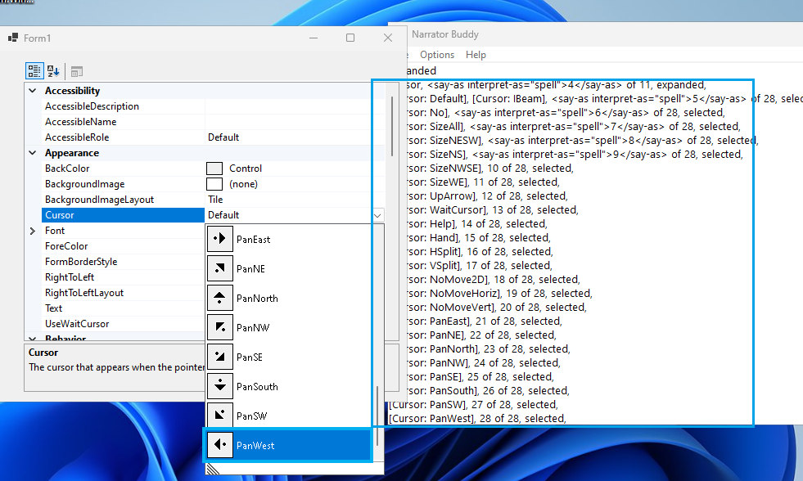Image resolution: width=803 pixels, height=481 pixels.
Task: Open the Property Pages icon
Action: tap(76, 71)
